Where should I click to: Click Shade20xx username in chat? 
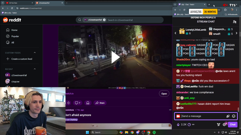(183, 59)
